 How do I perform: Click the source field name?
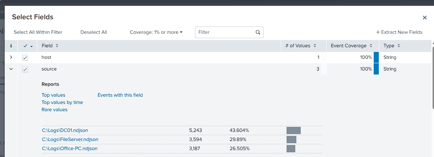tap(49, 69)
